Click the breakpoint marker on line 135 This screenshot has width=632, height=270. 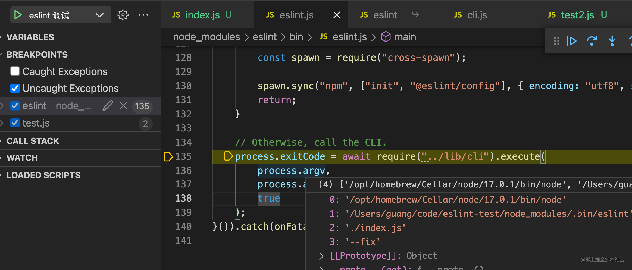(x=168, y=156)
